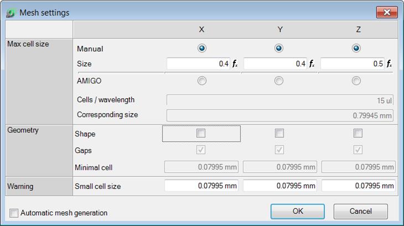The image size is (404, 226).
Task: Close the Mesh settings window
Action: coord(387,12)
